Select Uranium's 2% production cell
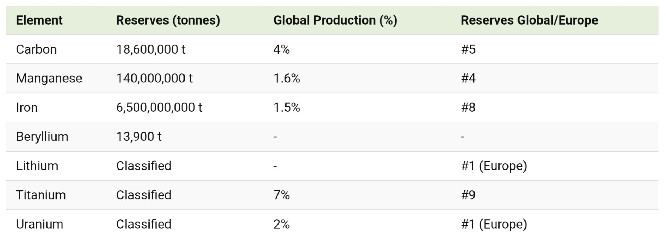Viewport: 666px width, 238px height. 281,224
